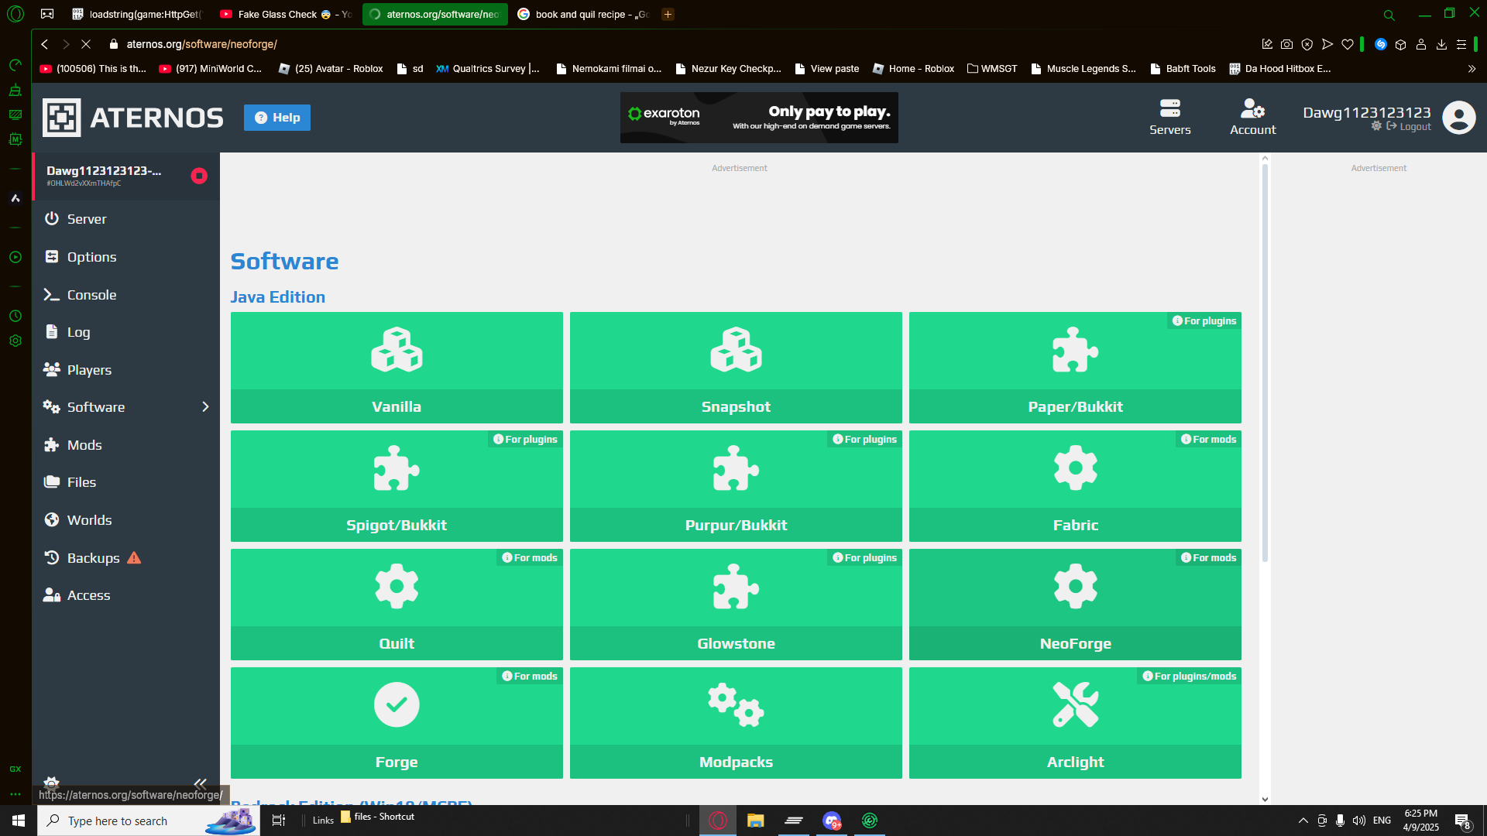
Task: Open browser downloads icon
Action: 1441,45
